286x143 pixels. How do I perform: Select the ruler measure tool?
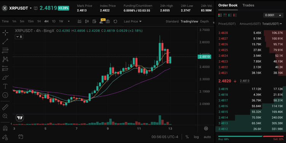[5, 107]
